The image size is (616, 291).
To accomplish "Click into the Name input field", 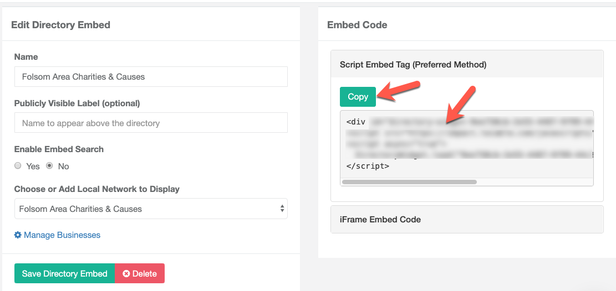I will tap(151, 77).
